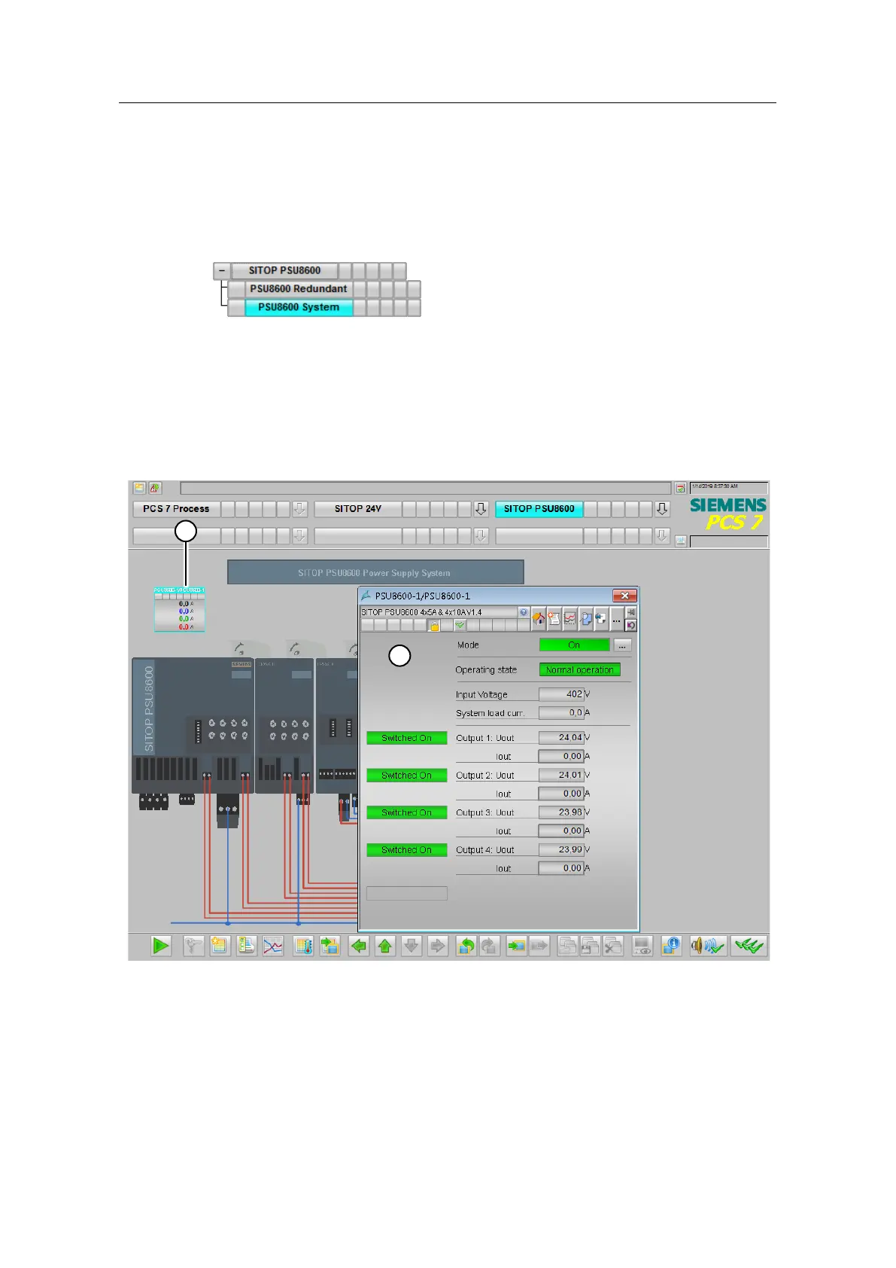This screenshot has height=1268, width=896.
Task: Click the acknowledge horn icon in bottom toolbar
Action: [708, 946]
